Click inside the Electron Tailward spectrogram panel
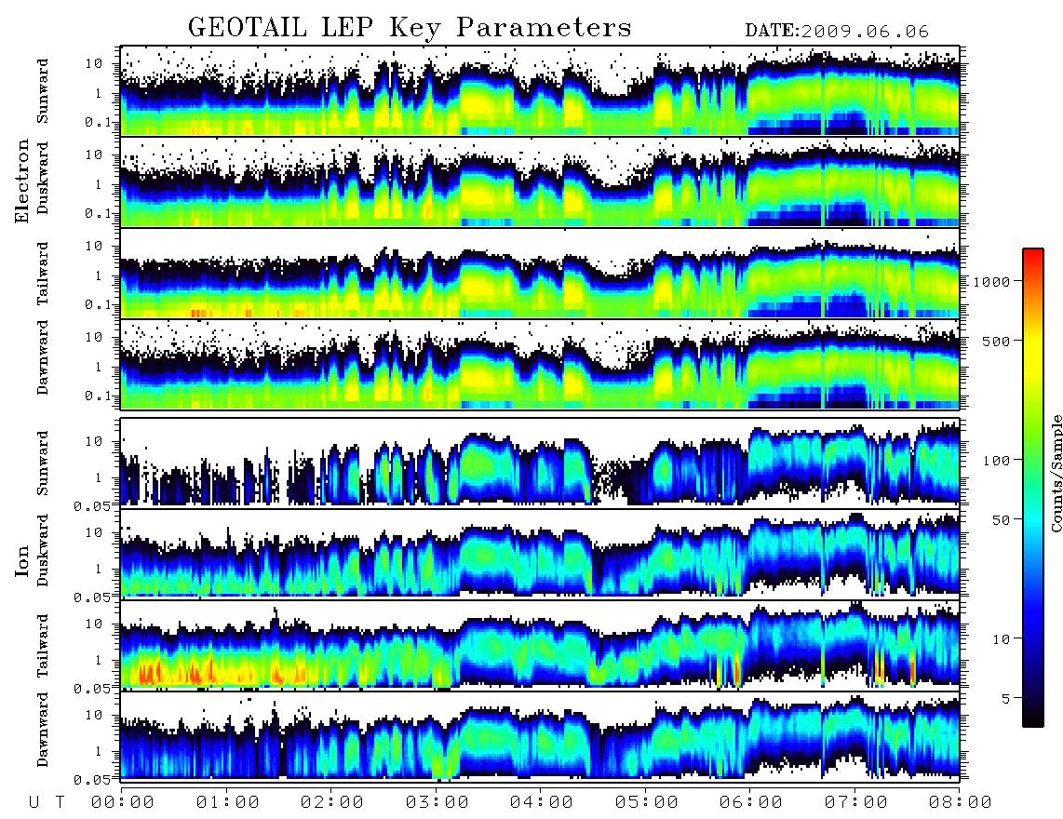This screenshot has height=819, width=1063. 540,274
